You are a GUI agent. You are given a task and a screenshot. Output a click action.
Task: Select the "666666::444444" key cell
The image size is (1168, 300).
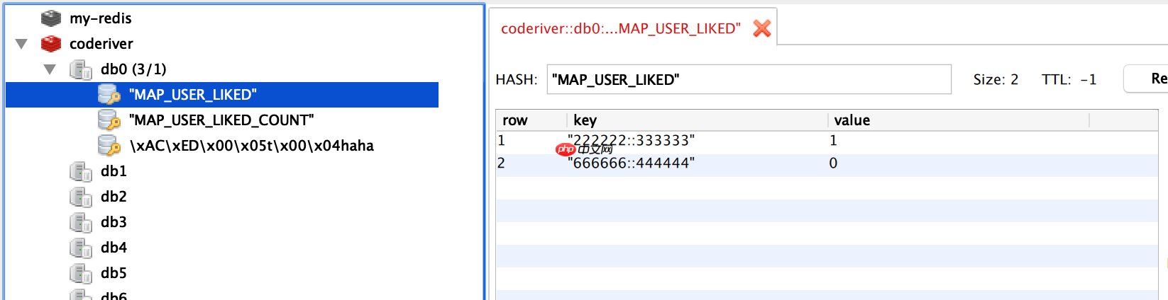coord(631,163)
